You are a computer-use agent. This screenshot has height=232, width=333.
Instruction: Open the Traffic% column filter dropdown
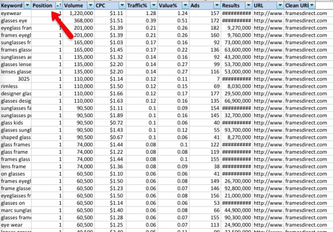pos(153,6)
